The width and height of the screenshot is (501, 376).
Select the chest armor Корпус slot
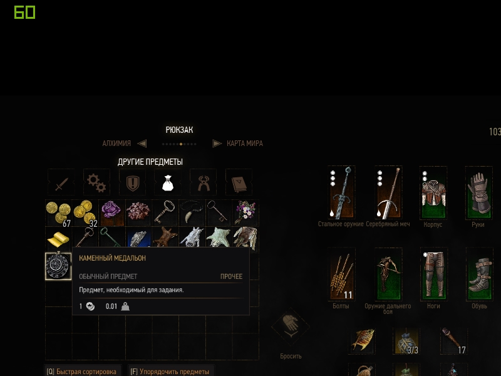click(x=433, y=193)
